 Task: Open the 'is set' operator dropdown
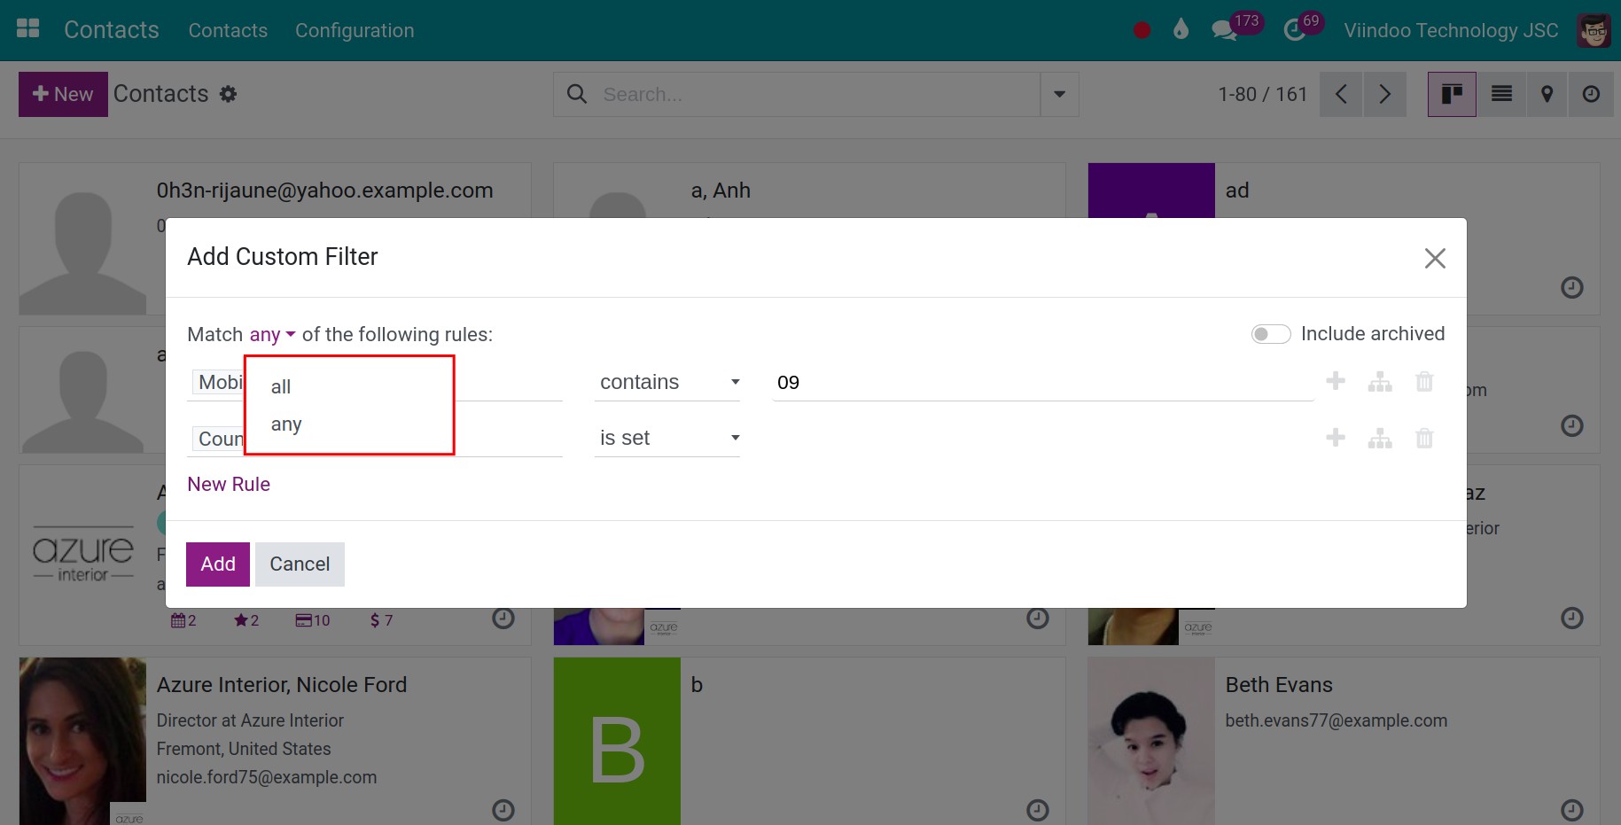[667, 438]
